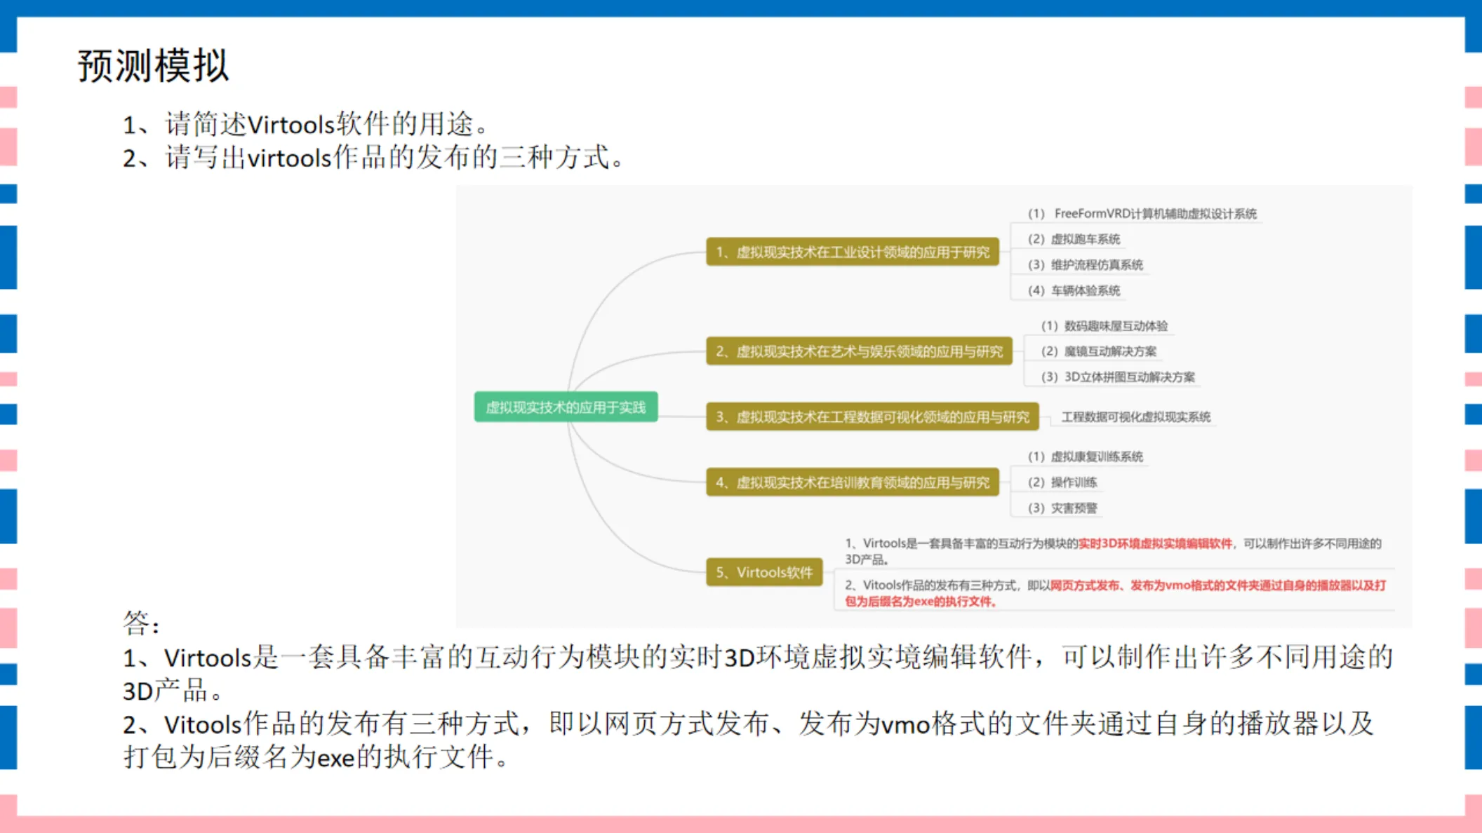
Task: Click leaf (1) 虚拟康复训练系统
Action: [x=1085, y=456]
